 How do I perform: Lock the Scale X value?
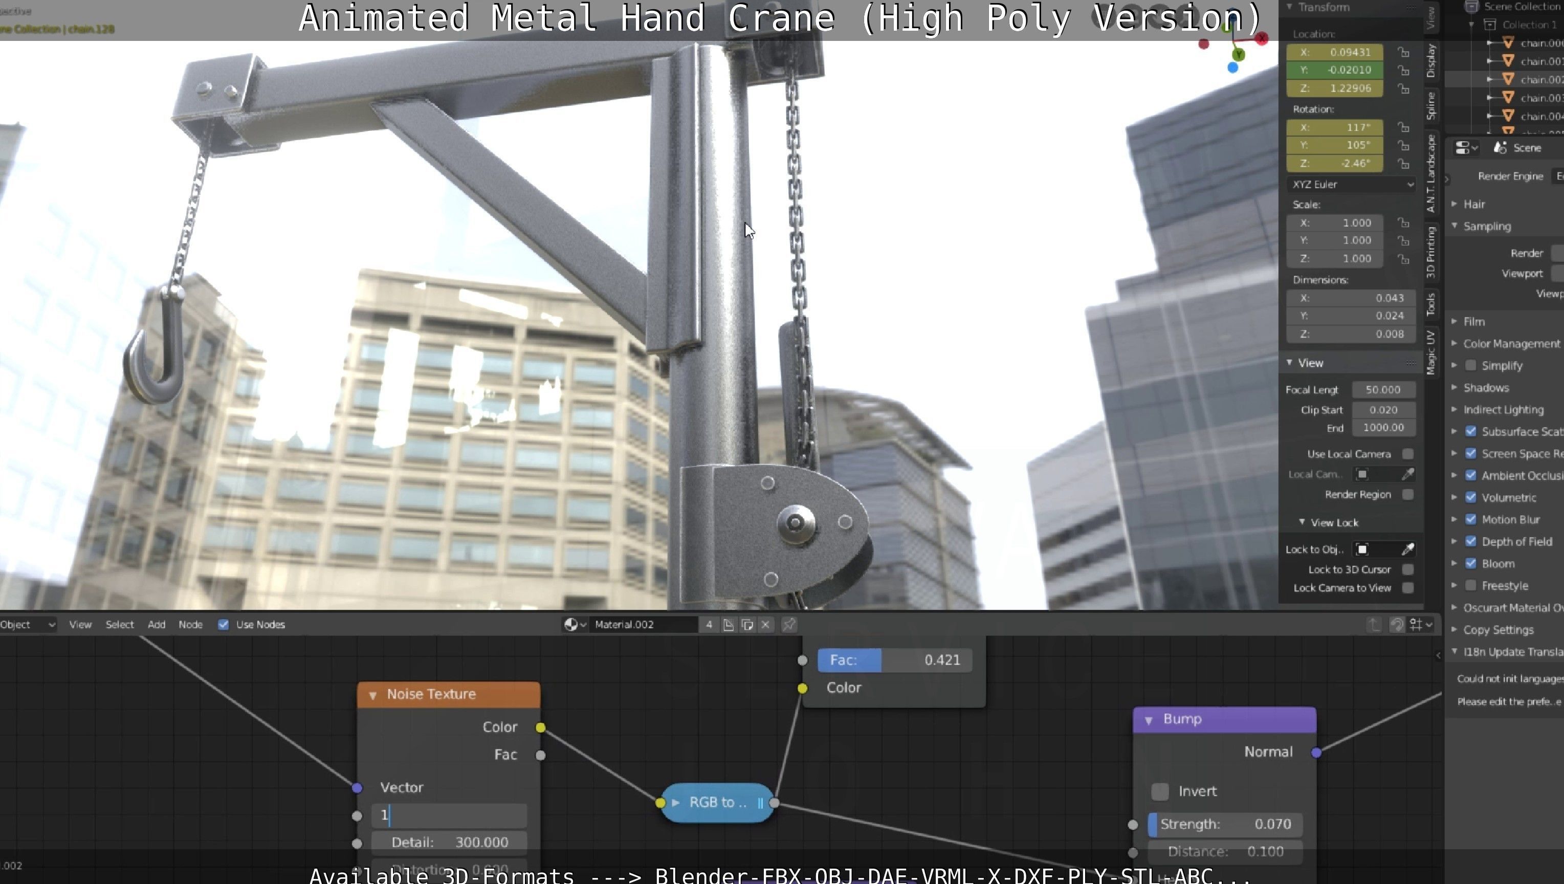pyautogui.click(x=1403, y=222)
